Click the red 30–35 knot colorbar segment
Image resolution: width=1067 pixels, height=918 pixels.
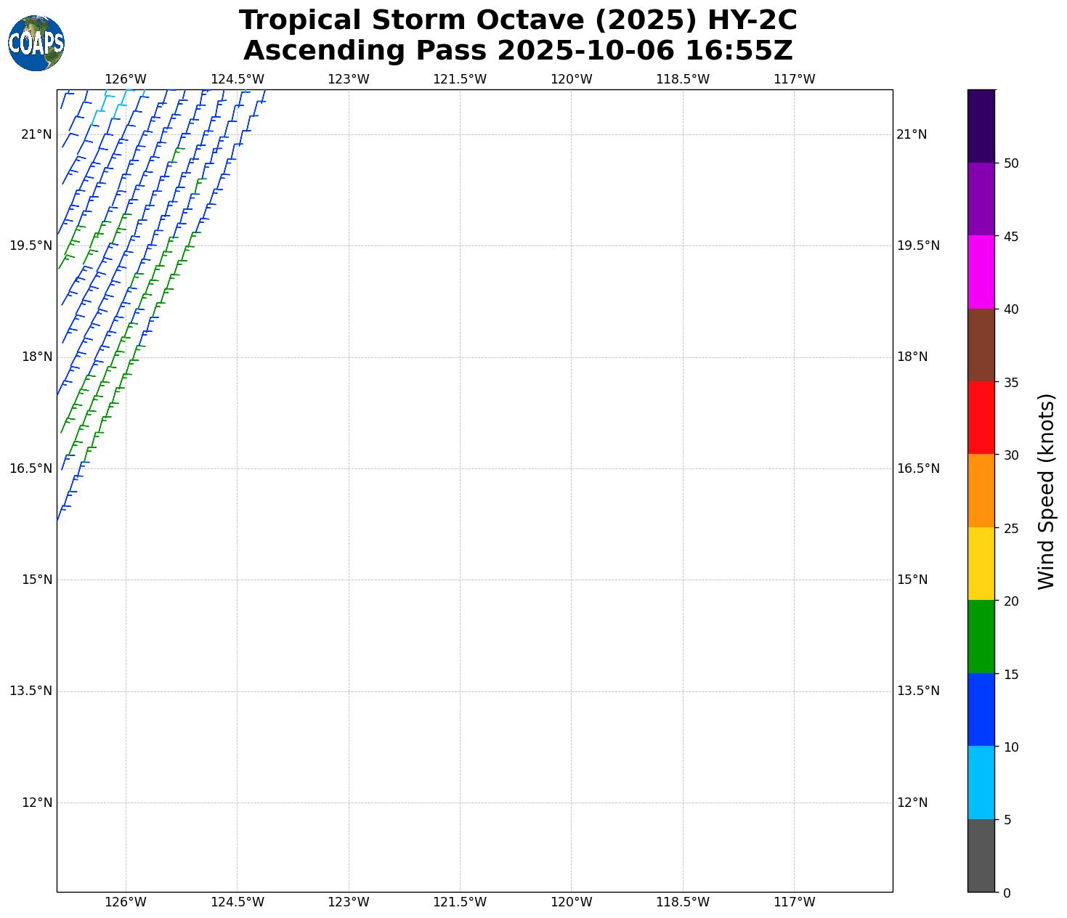coord(981,418)
